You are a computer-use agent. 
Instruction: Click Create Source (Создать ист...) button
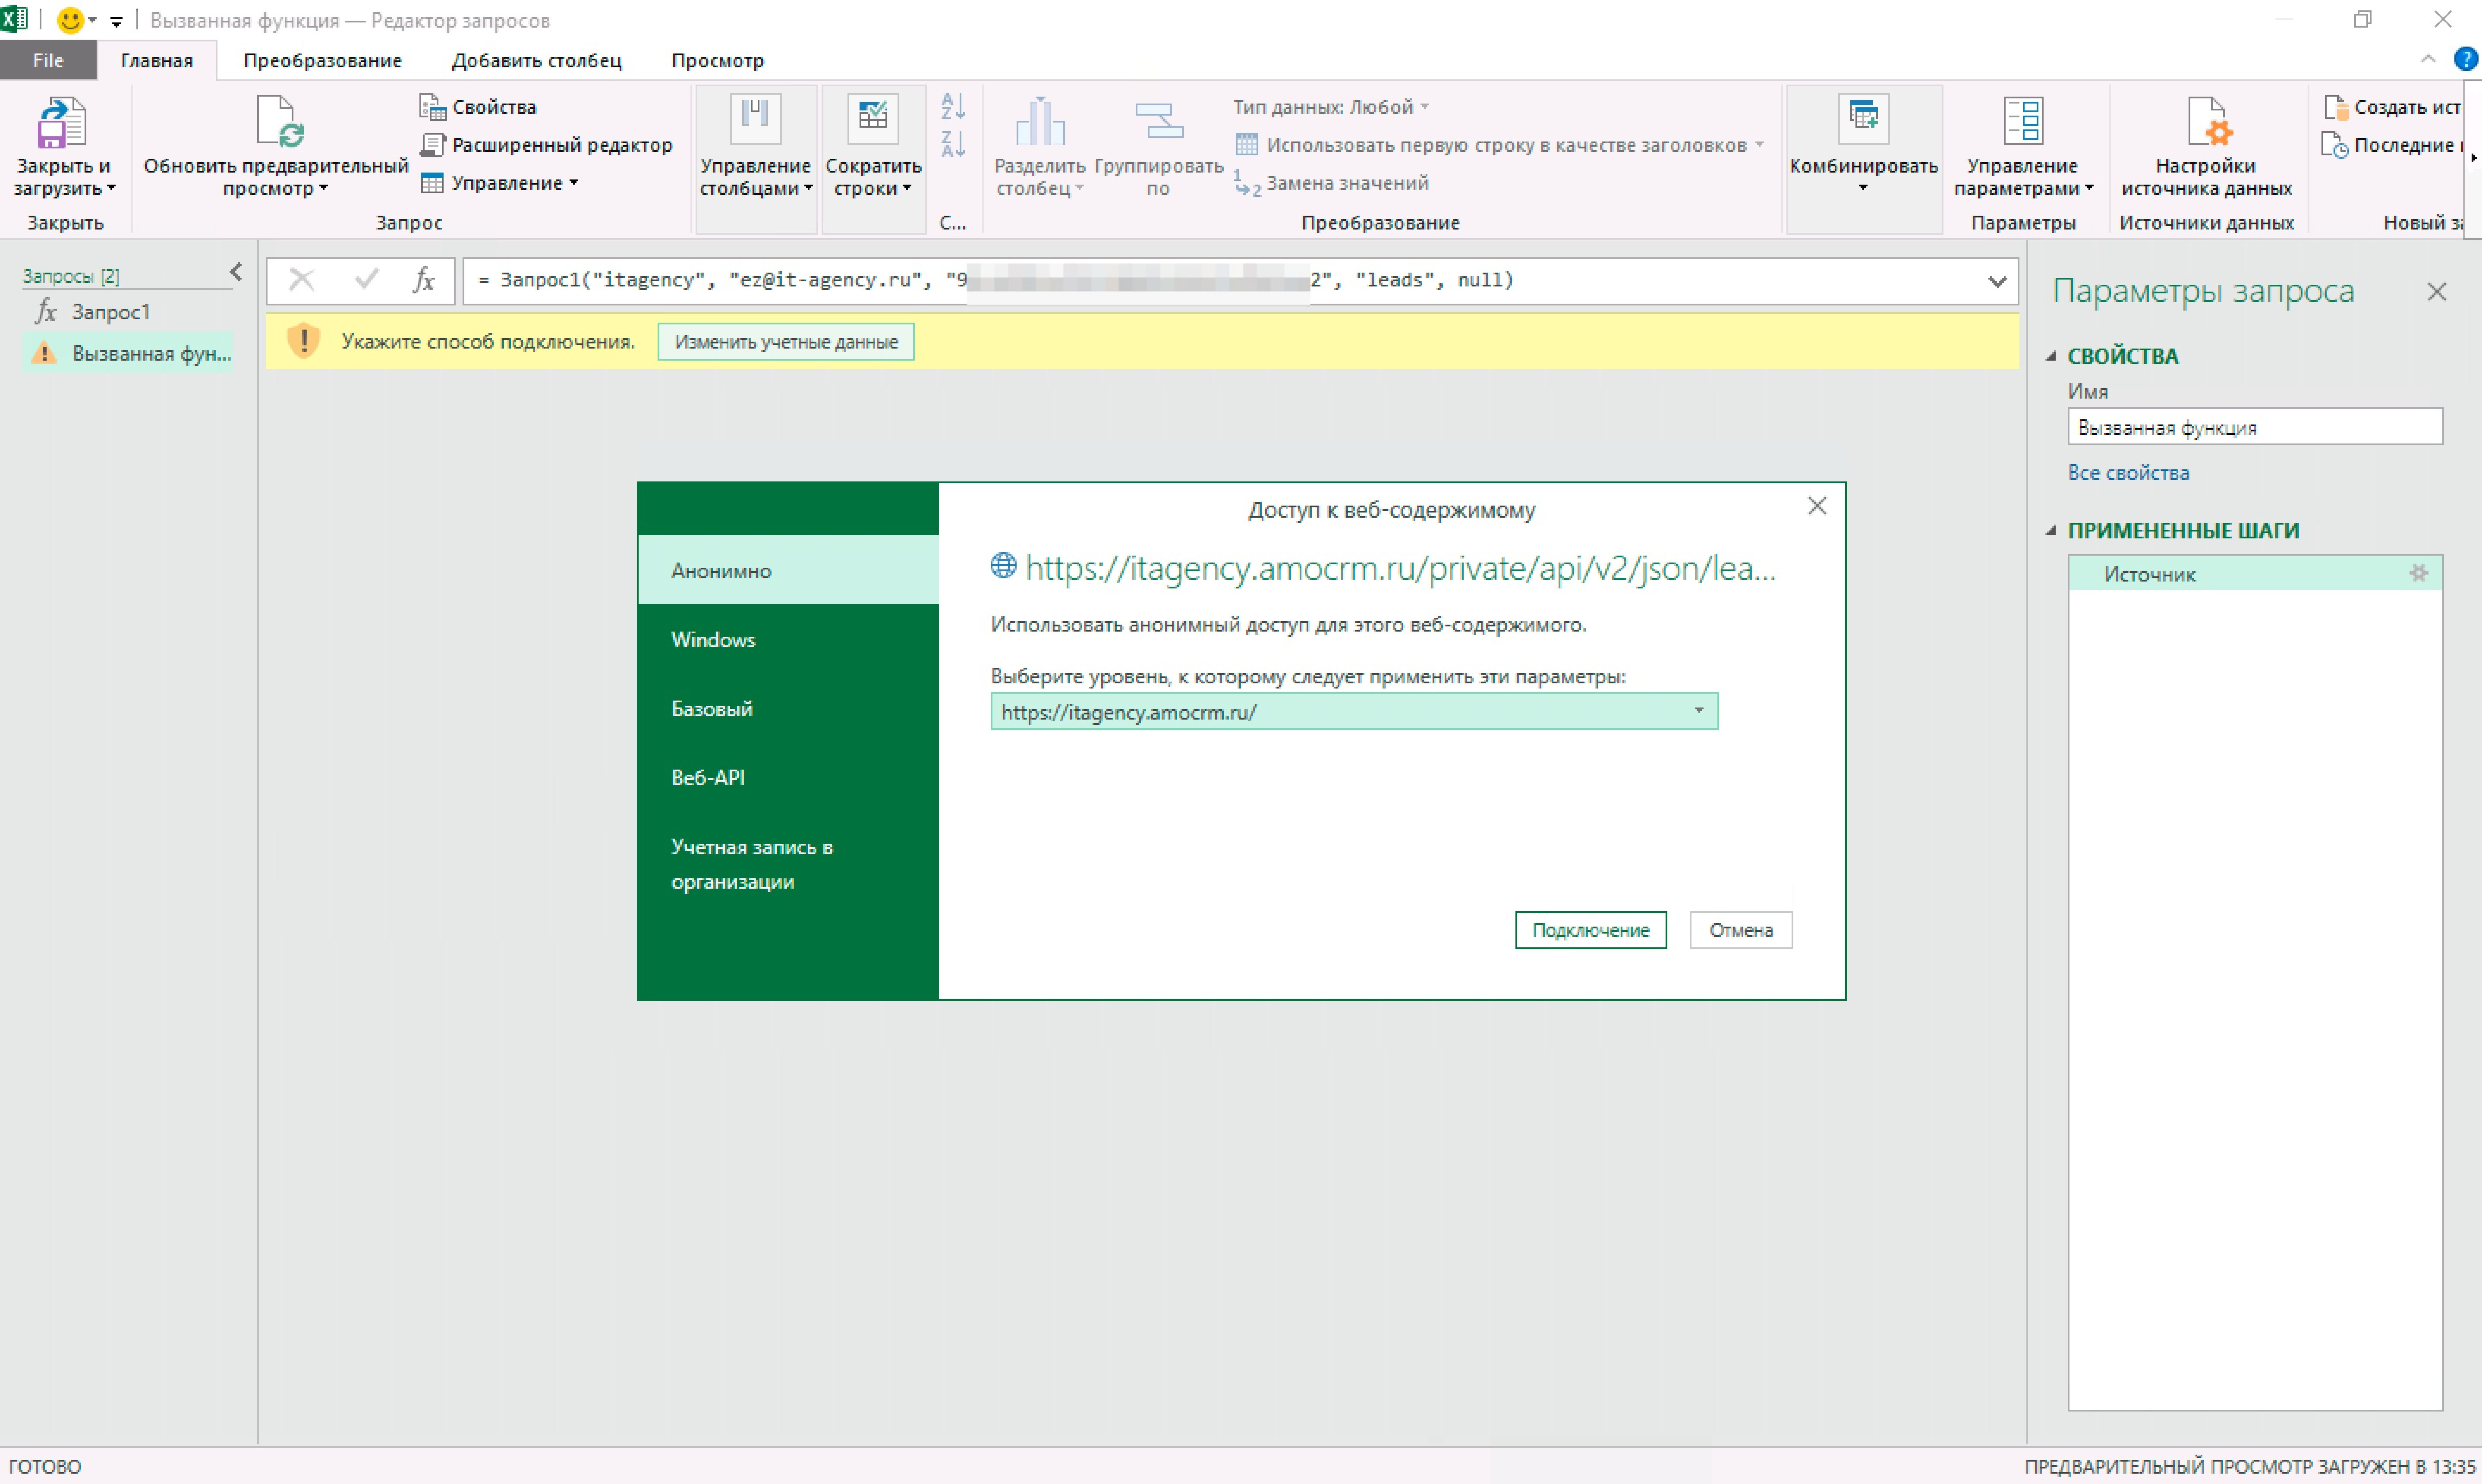pyautogui.click(x=2391, y=107)
